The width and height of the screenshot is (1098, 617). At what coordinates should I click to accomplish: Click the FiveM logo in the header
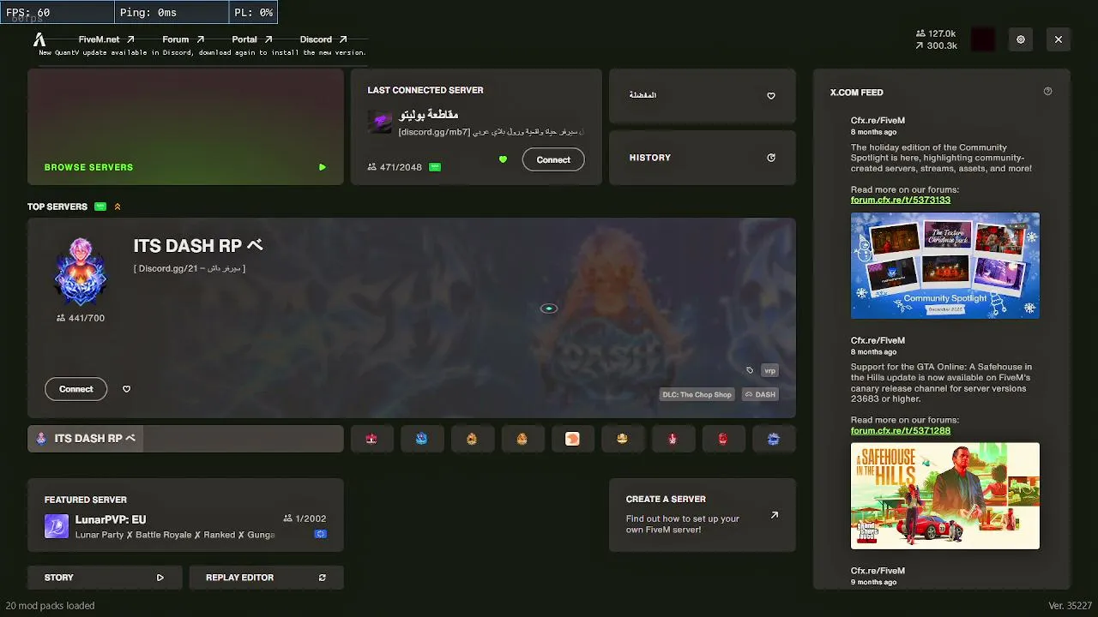(x=39, y=39)
